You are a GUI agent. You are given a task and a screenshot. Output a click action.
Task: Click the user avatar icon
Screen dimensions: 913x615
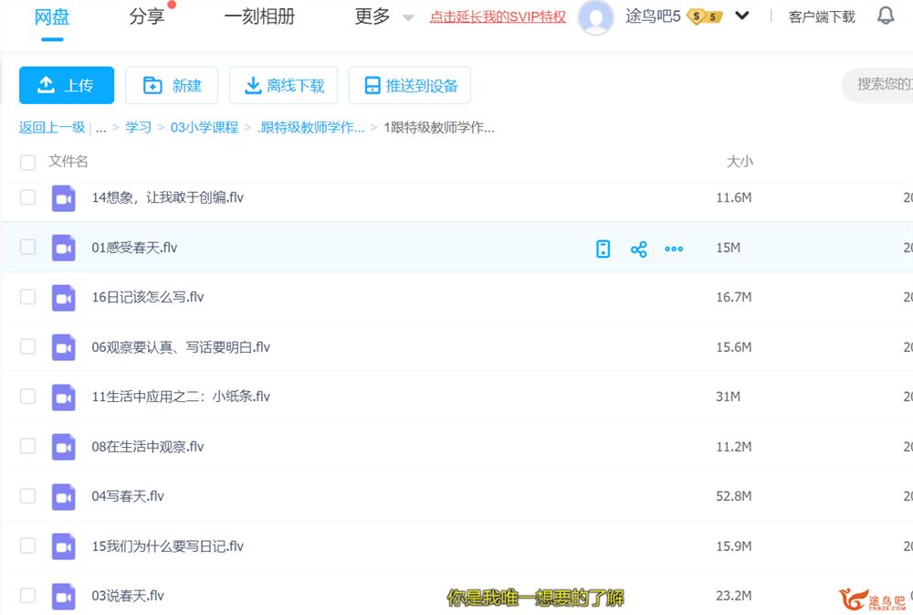pyautogui.click(x=595, y=17)
